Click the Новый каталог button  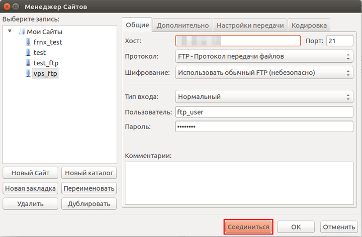pos(89,173)
